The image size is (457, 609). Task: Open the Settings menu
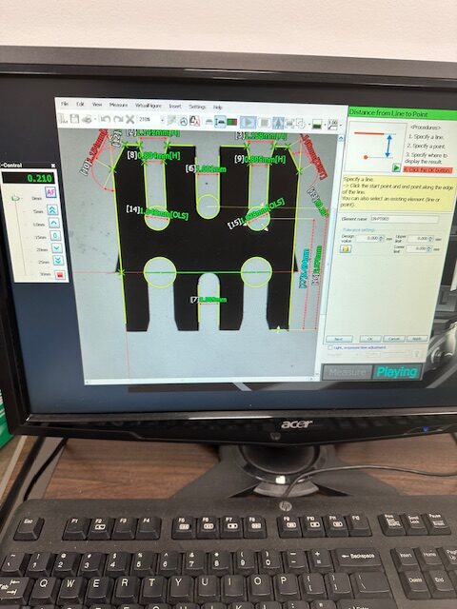[197, 107]
